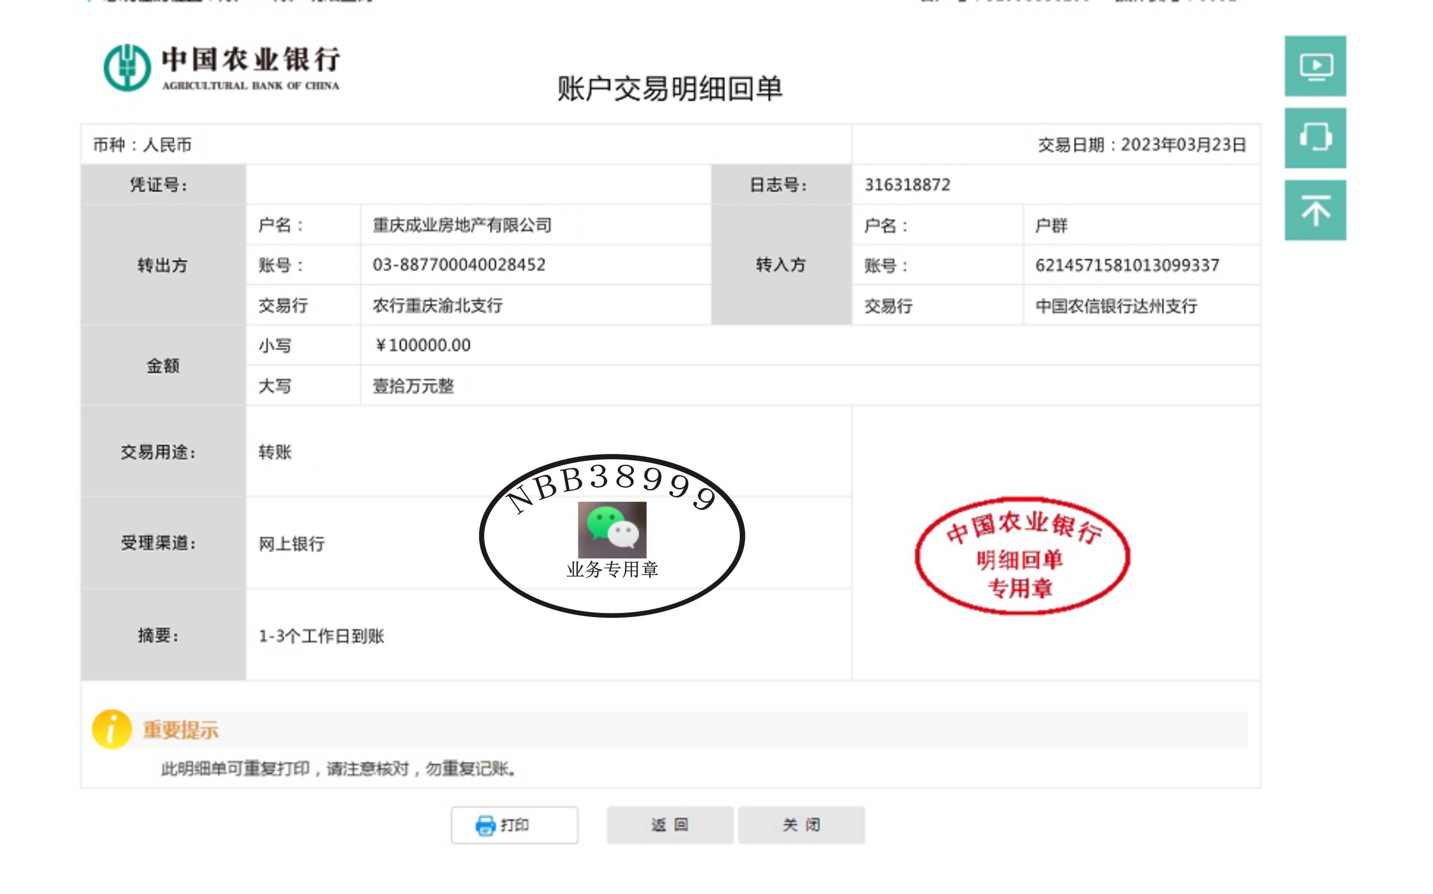Select the amount in words 壹拾万元整
Screen dimensions: 1433x894
point(413,386)
